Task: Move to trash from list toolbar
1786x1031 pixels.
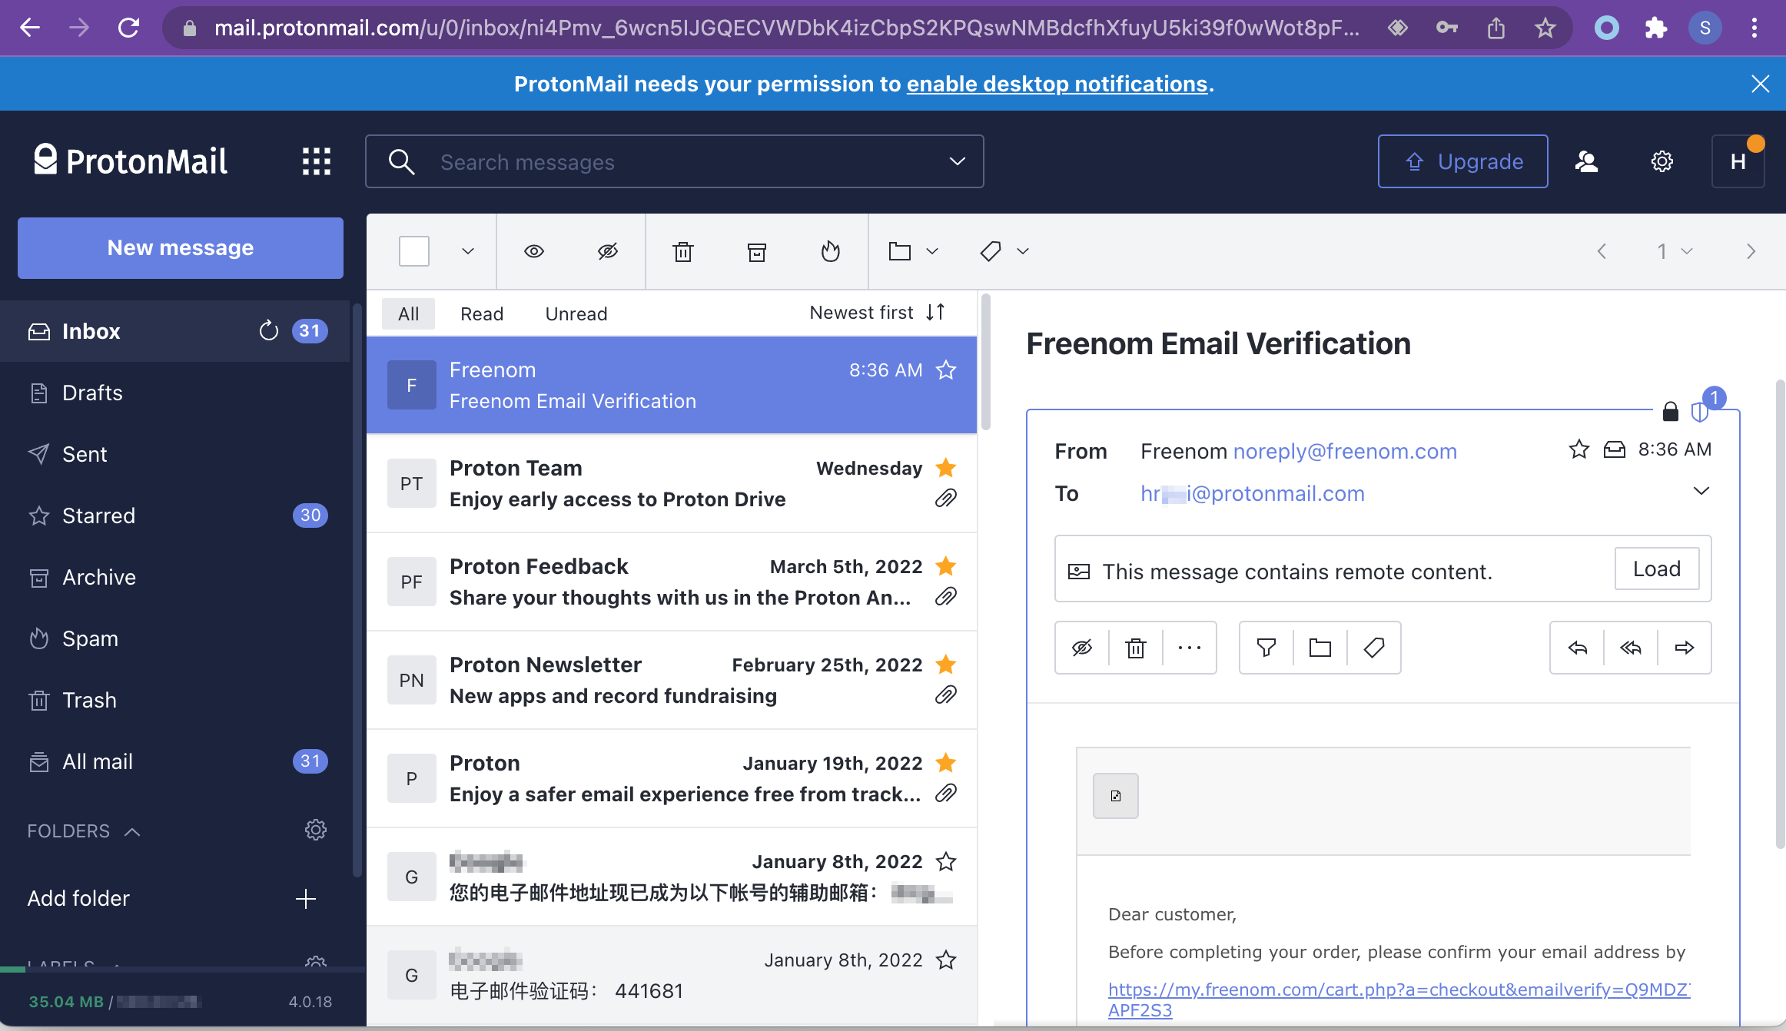Action: [x=683, y=251]
